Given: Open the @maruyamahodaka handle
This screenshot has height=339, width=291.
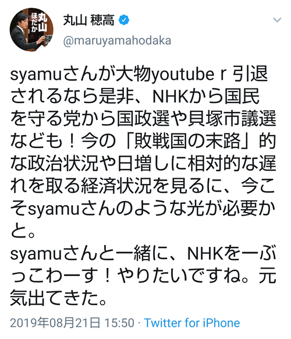Looking at the screenshot, I should click(117, 41).
